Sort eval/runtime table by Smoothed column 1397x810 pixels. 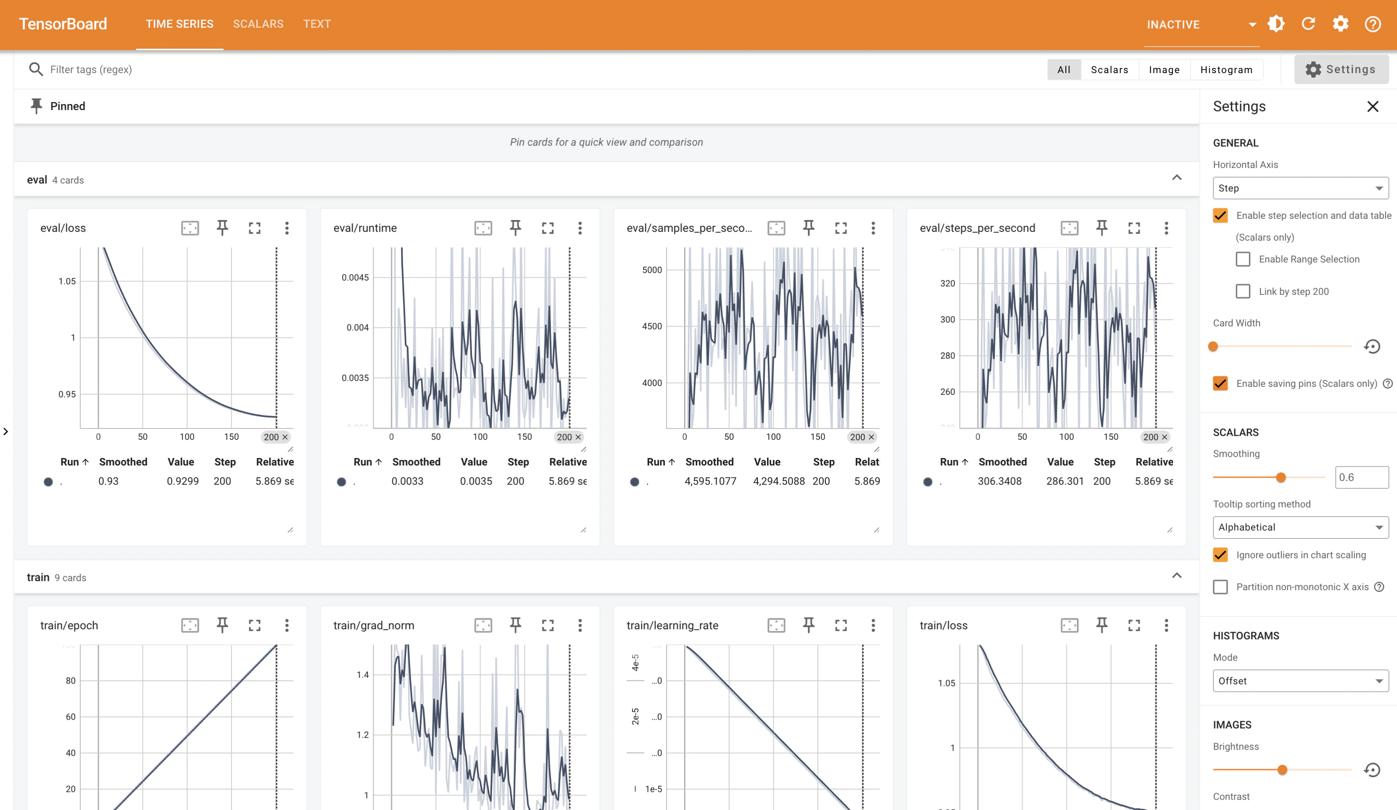click(416, 462)
